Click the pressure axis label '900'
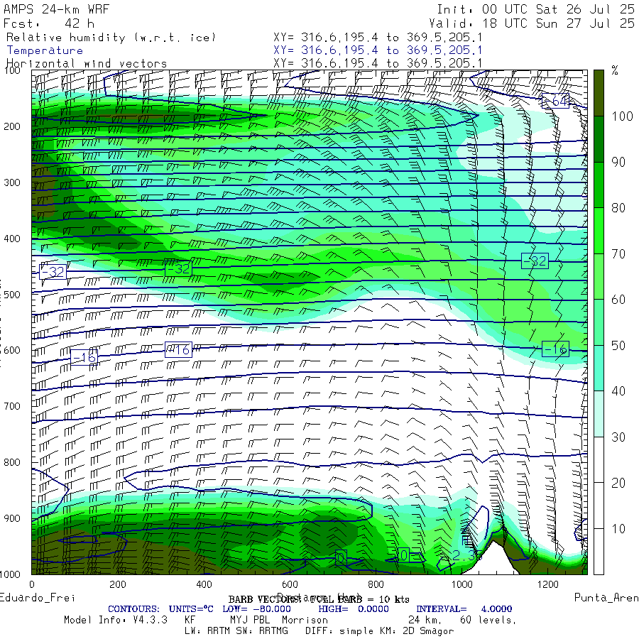Viewport: 639px width, 639px height. pos(12,518)
